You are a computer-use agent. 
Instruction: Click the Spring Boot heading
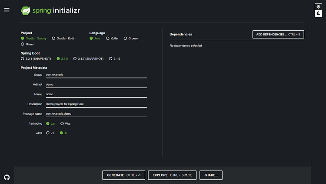30,53
